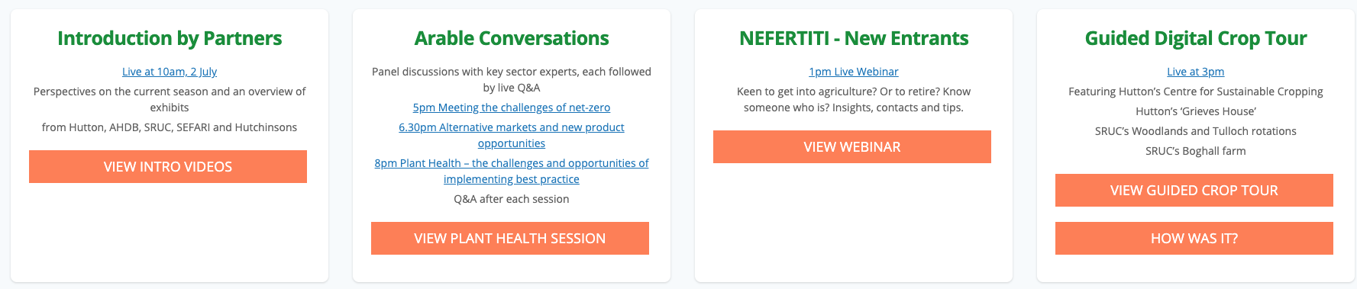
Task: Select the 'Introduction by Partners' heading
Action: (x=170, y=38)
